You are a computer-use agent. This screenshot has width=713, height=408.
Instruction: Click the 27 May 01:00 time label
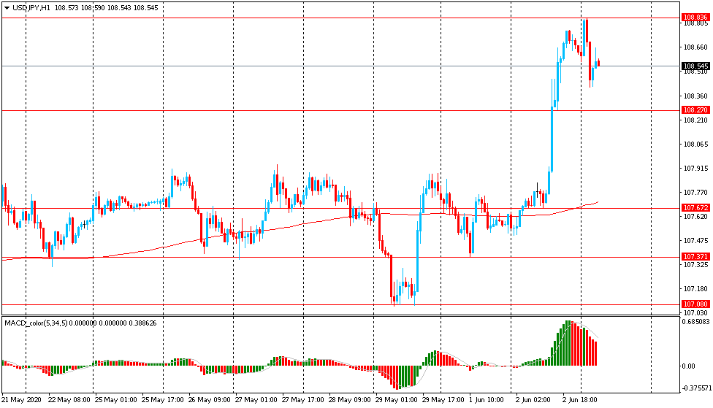(x=256, y=400)
